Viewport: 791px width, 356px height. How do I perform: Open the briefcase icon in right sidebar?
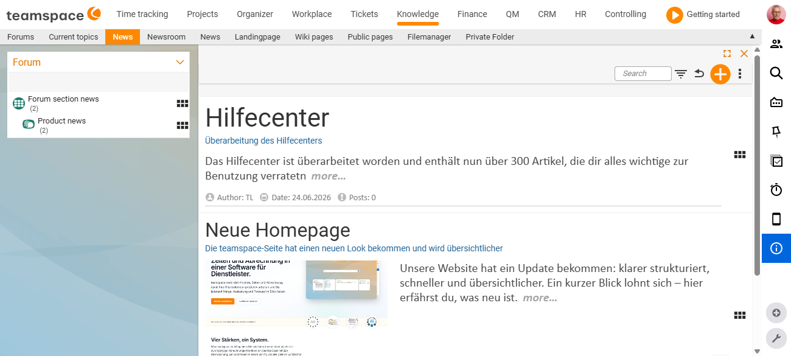point(776,102)
